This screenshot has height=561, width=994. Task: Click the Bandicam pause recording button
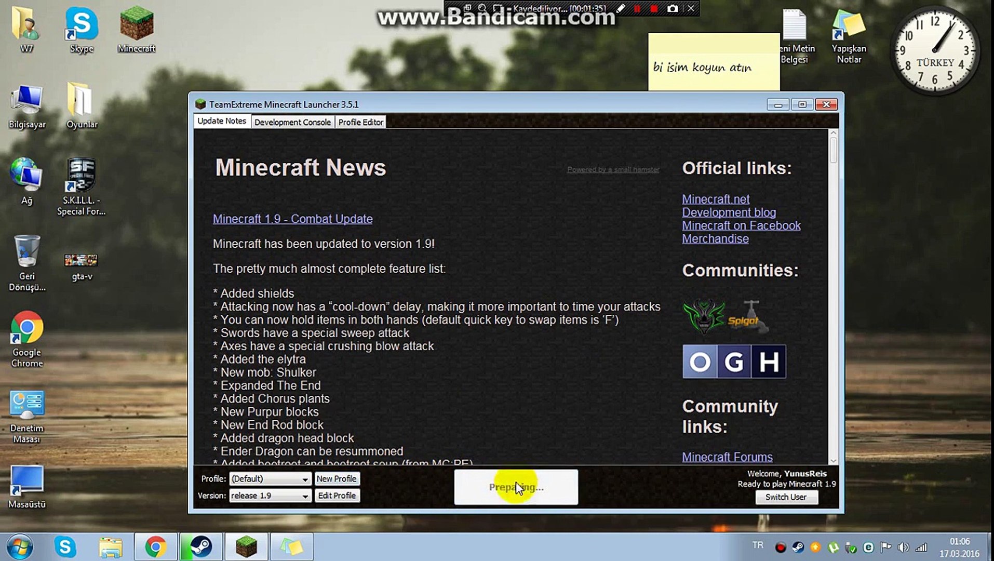[637, 9]
